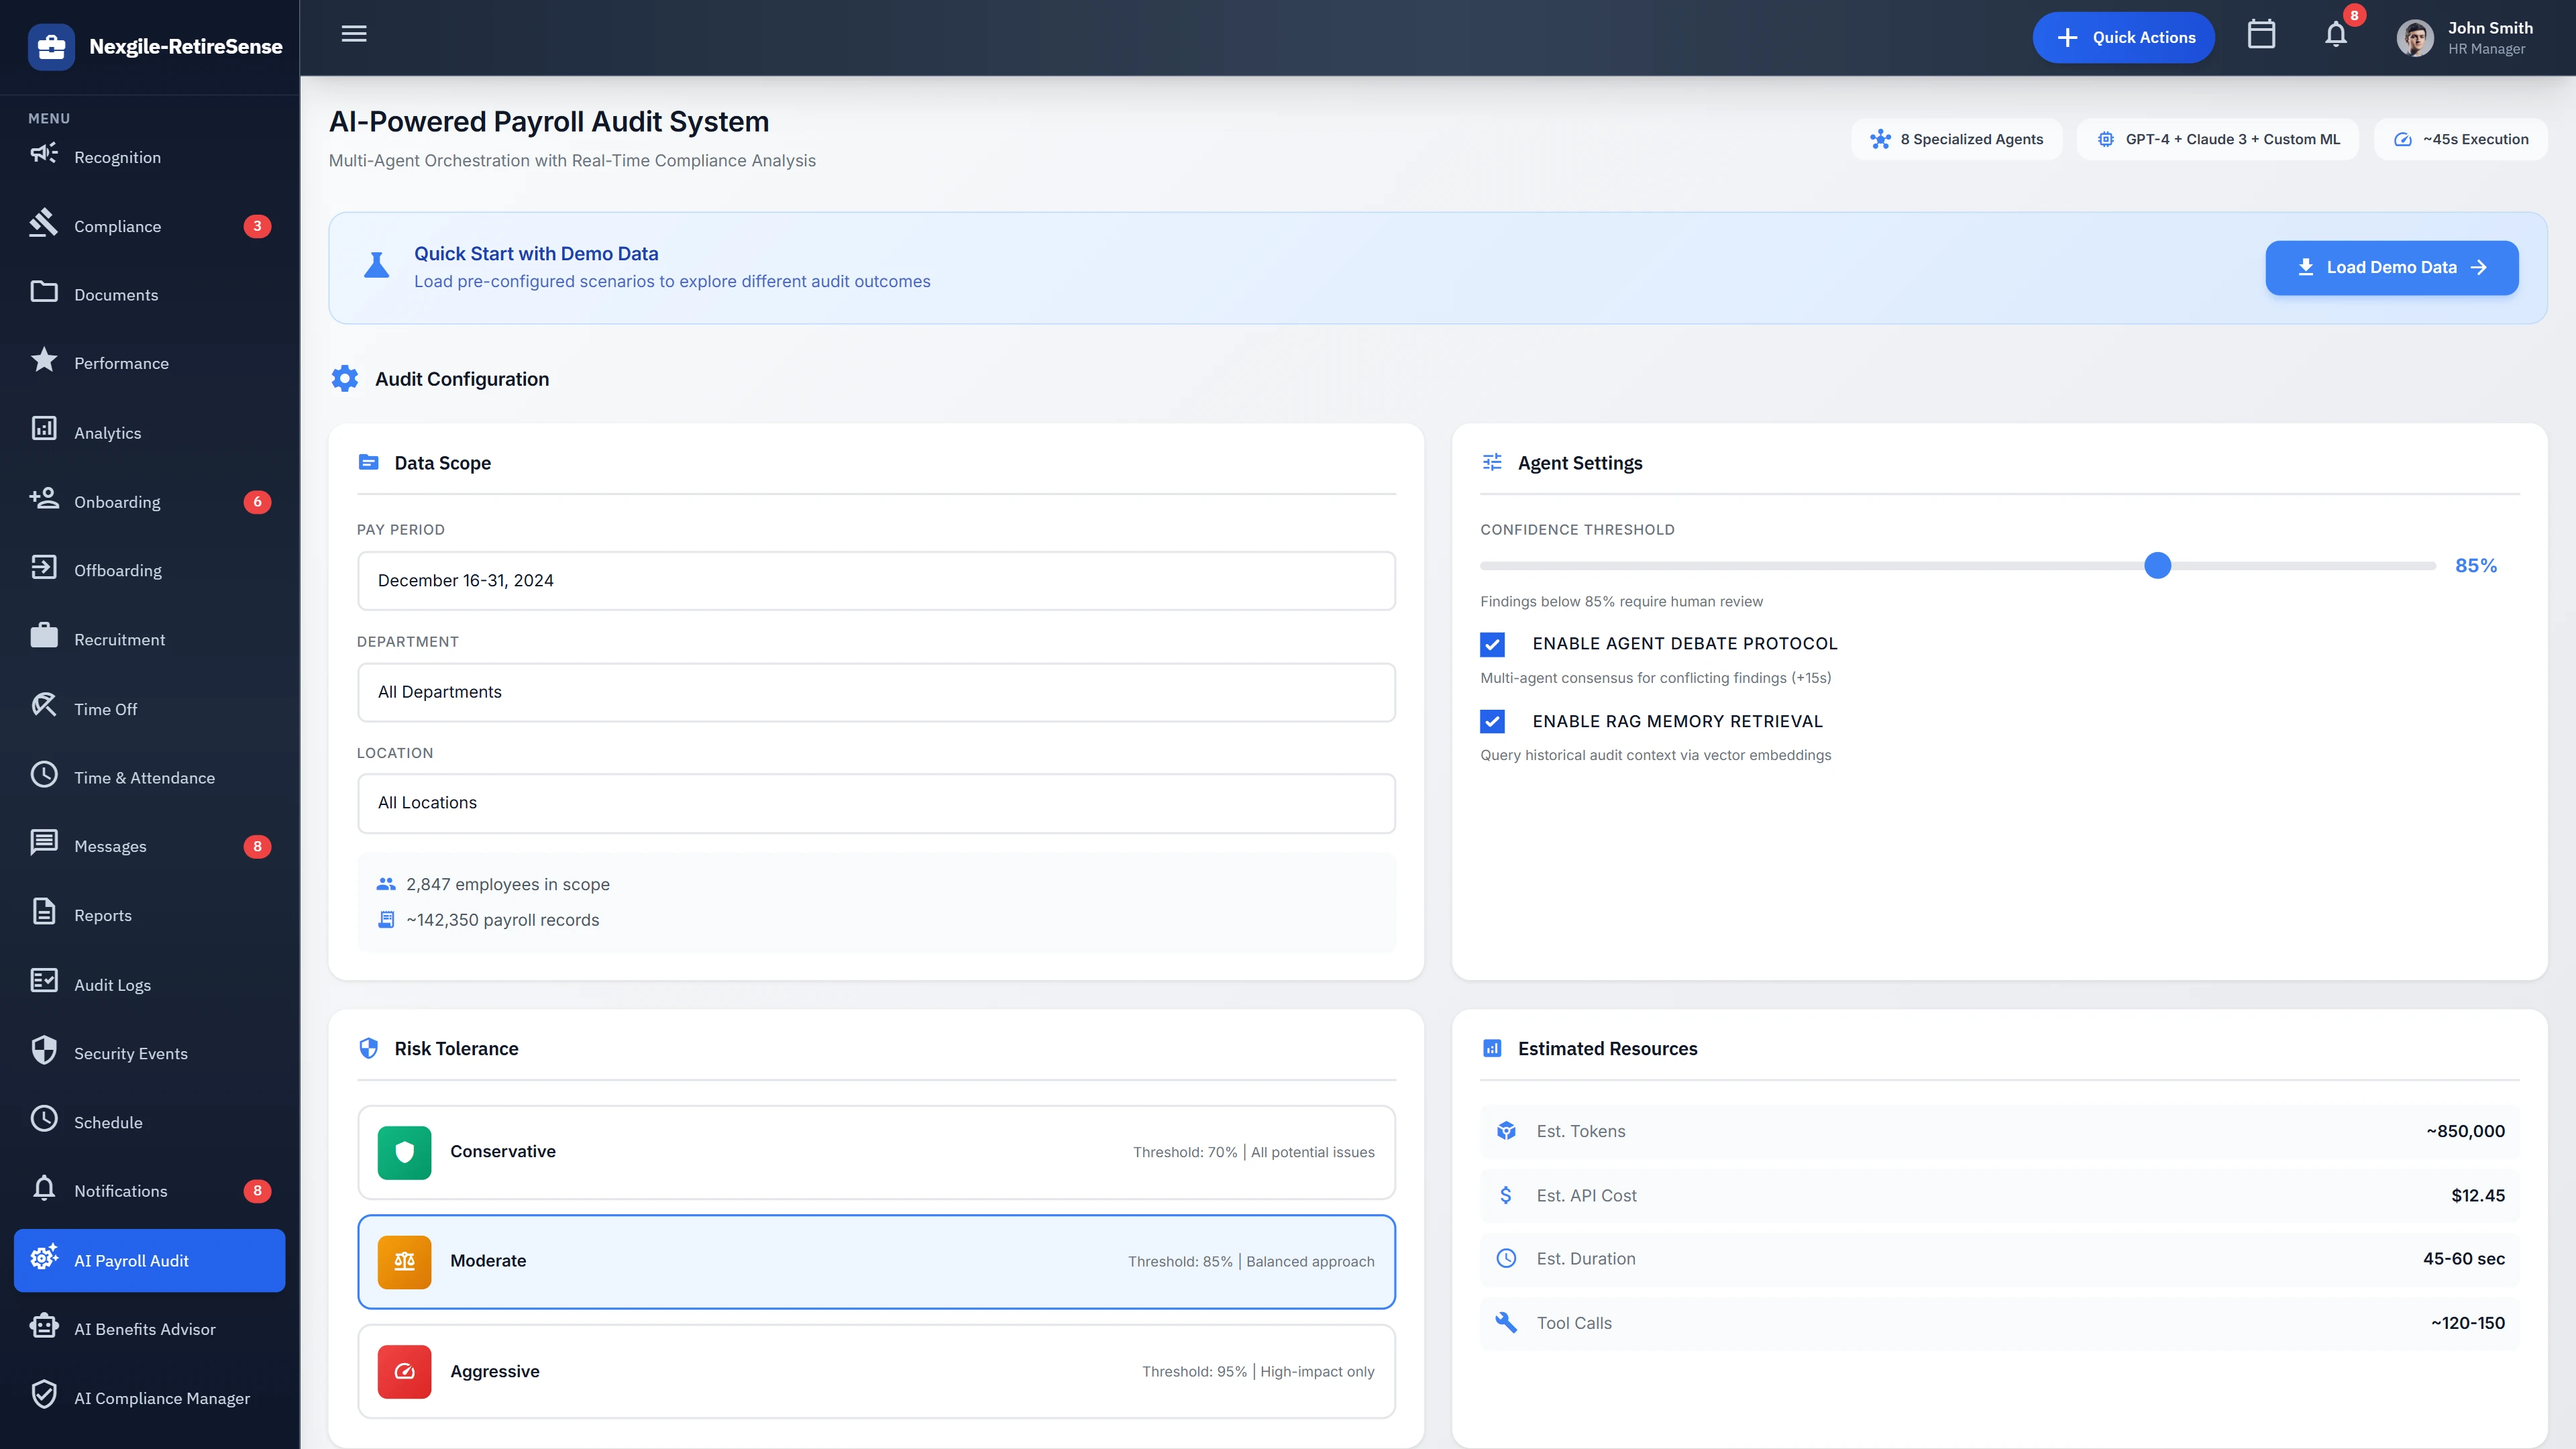Screen dimensions: 2576x1449
Task: Open the AI Payroll Audit section
Action: [x=130, y=1260]
